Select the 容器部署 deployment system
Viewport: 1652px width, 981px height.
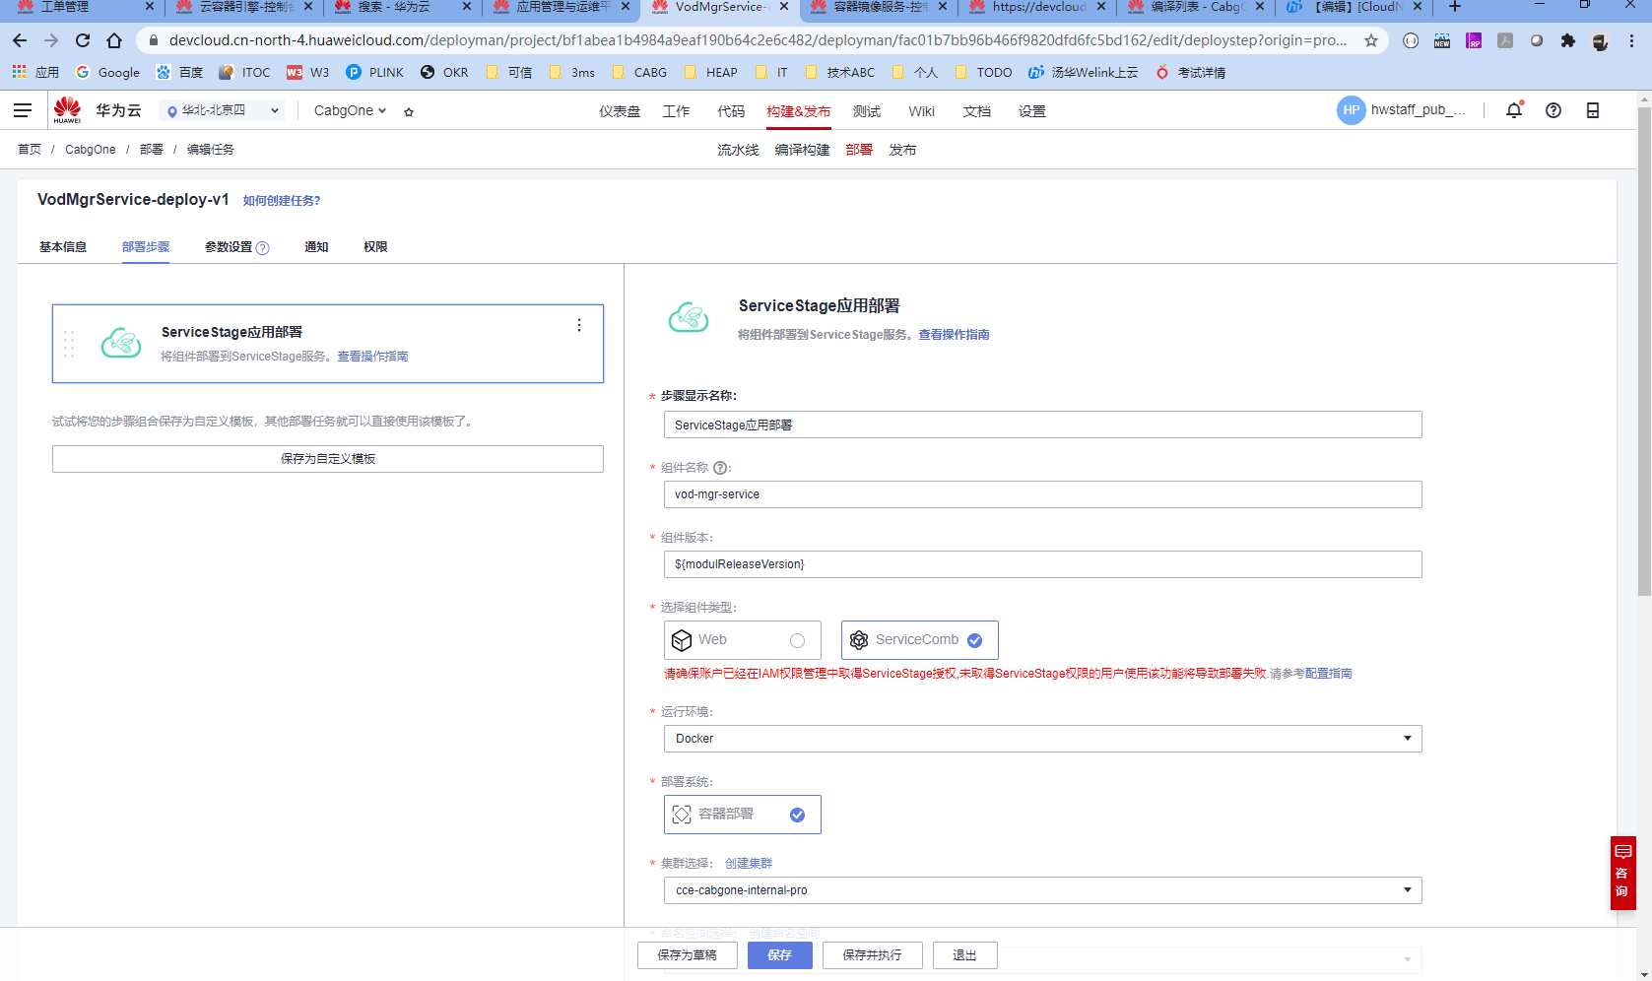pos(743,815)
